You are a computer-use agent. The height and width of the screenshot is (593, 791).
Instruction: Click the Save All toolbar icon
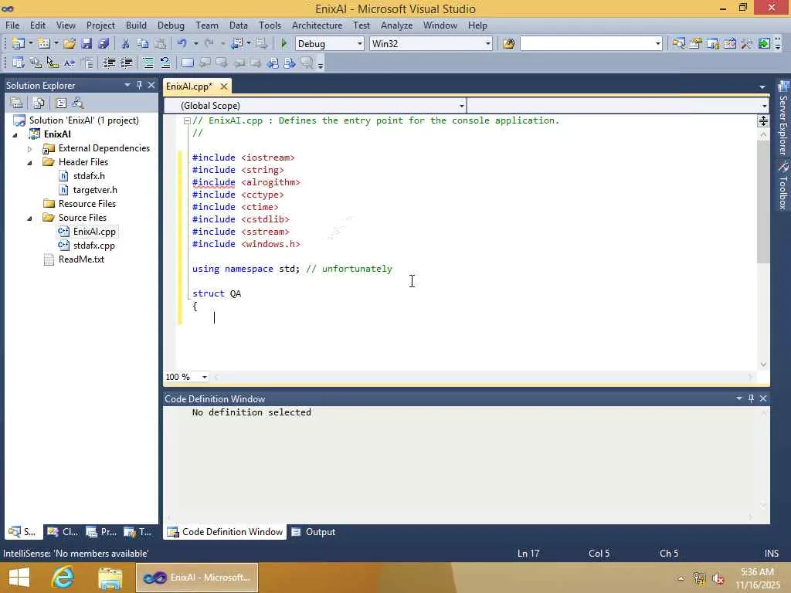coord(104,44)
